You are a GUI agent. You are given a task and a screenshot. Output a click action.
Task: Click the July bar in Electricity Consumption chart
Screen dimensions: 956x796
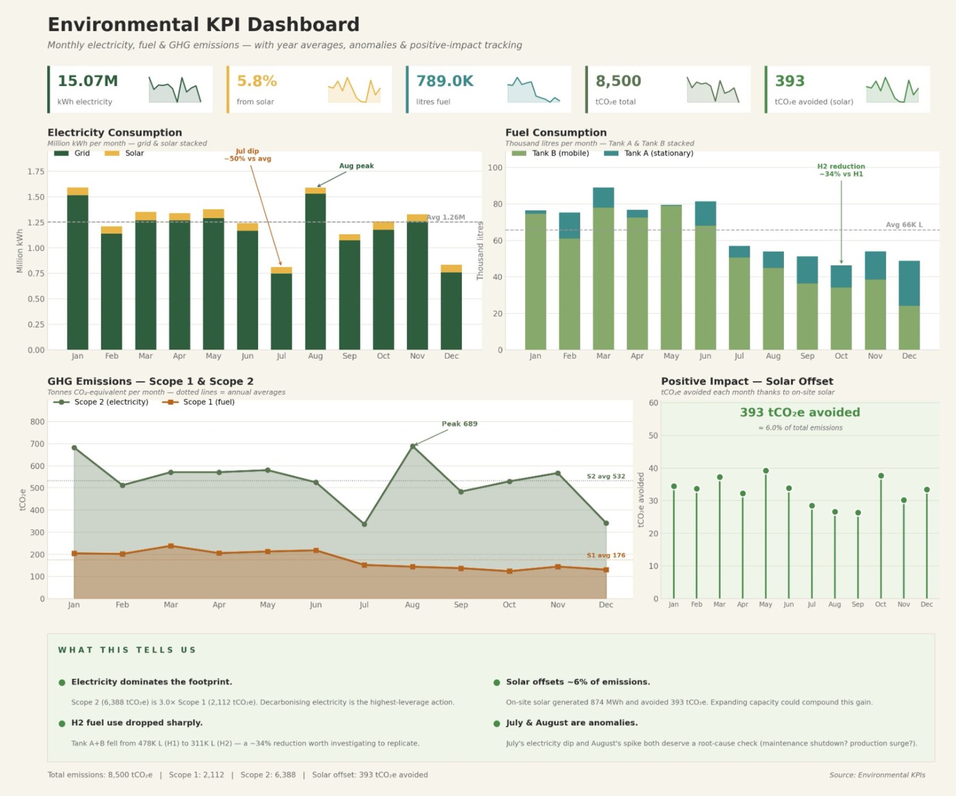281,308
